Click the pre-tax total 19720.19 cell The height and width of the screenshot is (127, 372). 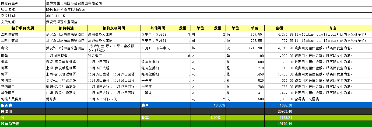pyautogui.click(x=279, y=124)
